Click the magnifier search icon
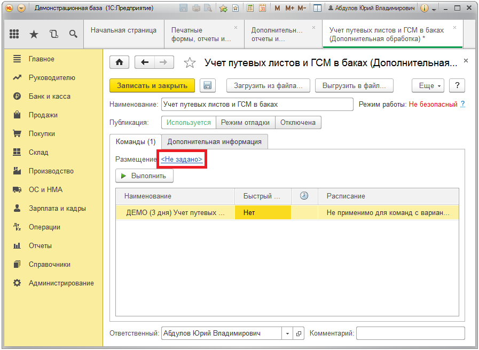 tap(73, 34)
